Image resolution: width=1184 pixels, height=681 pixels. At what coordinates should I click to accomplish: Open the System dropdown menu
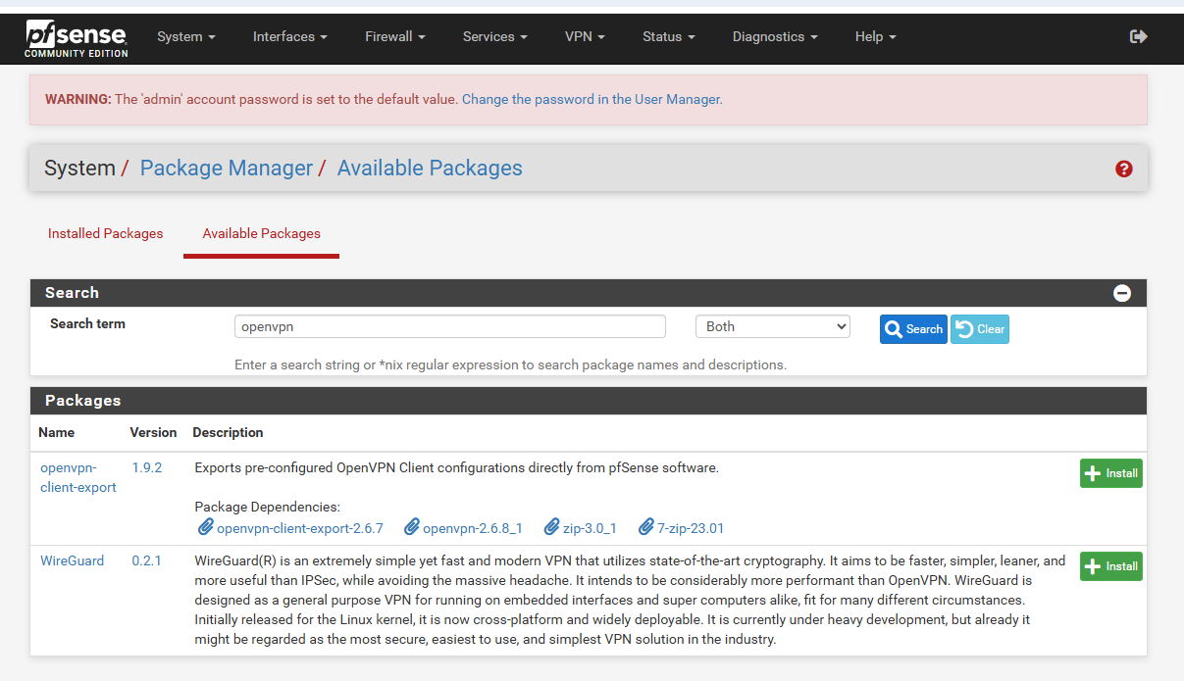[x=186, y=36]
